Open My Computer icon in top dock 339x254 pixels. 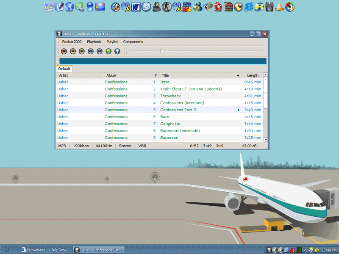click(x=49, y=7)
